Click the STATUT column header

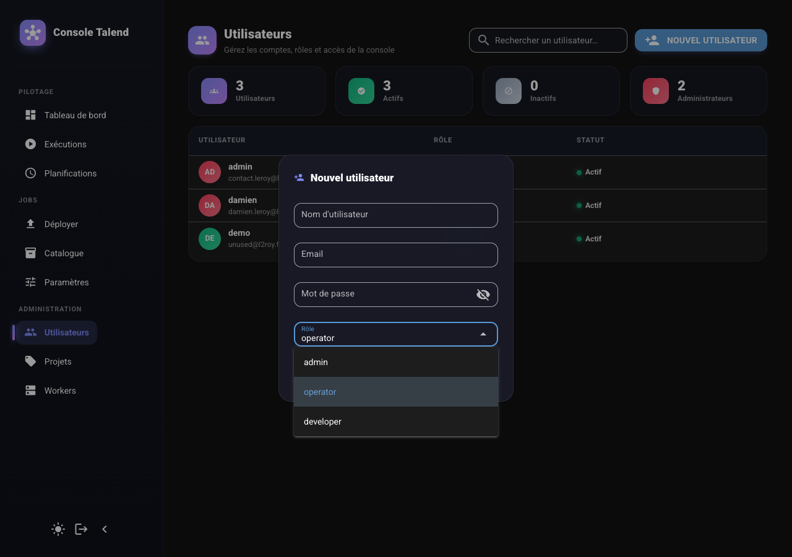point(590,140)
